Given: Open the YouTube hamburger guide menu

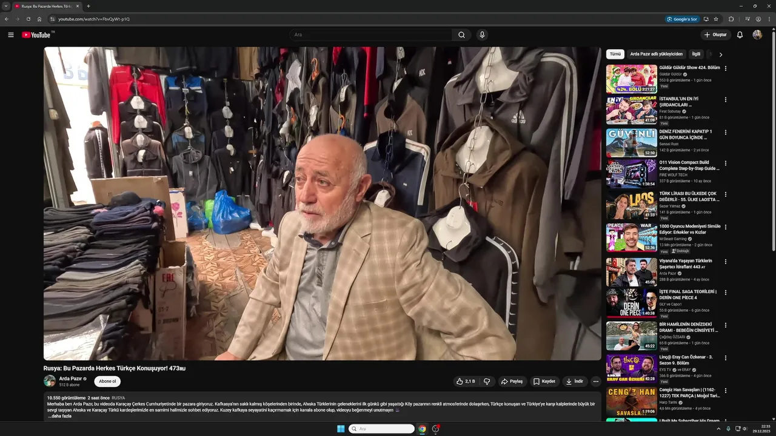Looking at the screenshot, I should pyautogui.click(x=10, y=35).
